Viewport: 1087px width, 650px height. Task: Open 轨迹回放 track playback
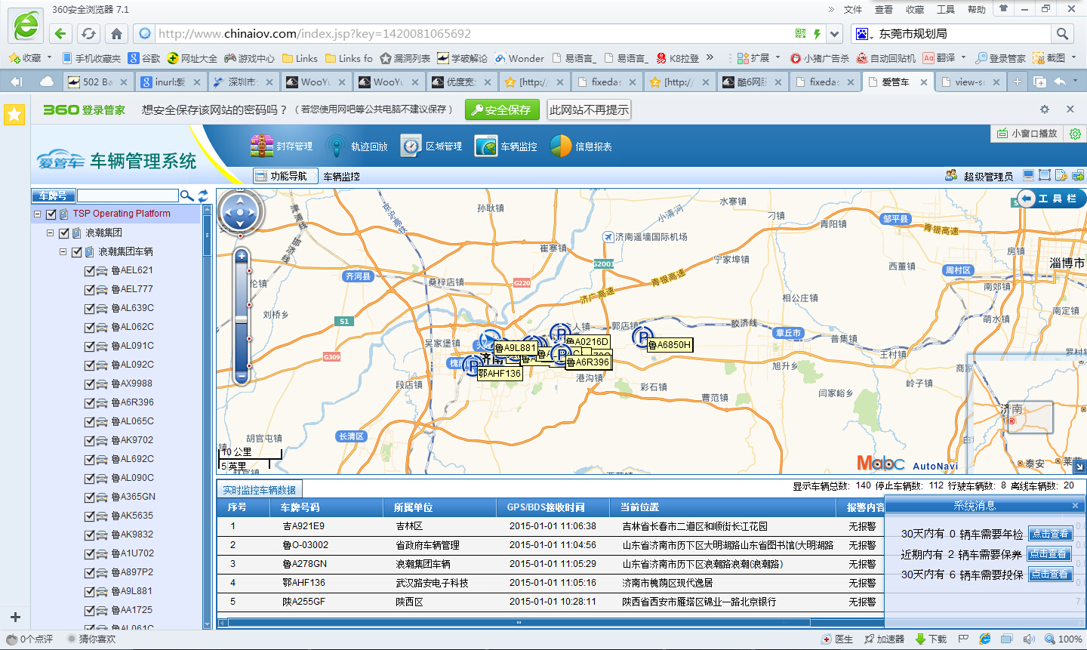(x=336, y=146)
